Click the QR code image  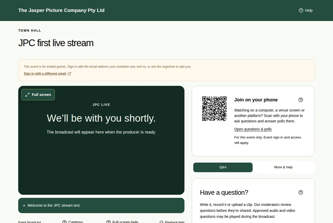214,109
